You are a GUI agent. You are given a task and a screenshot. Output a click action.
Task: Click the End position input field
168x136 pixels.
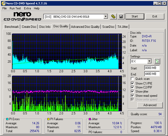(152, 74)
